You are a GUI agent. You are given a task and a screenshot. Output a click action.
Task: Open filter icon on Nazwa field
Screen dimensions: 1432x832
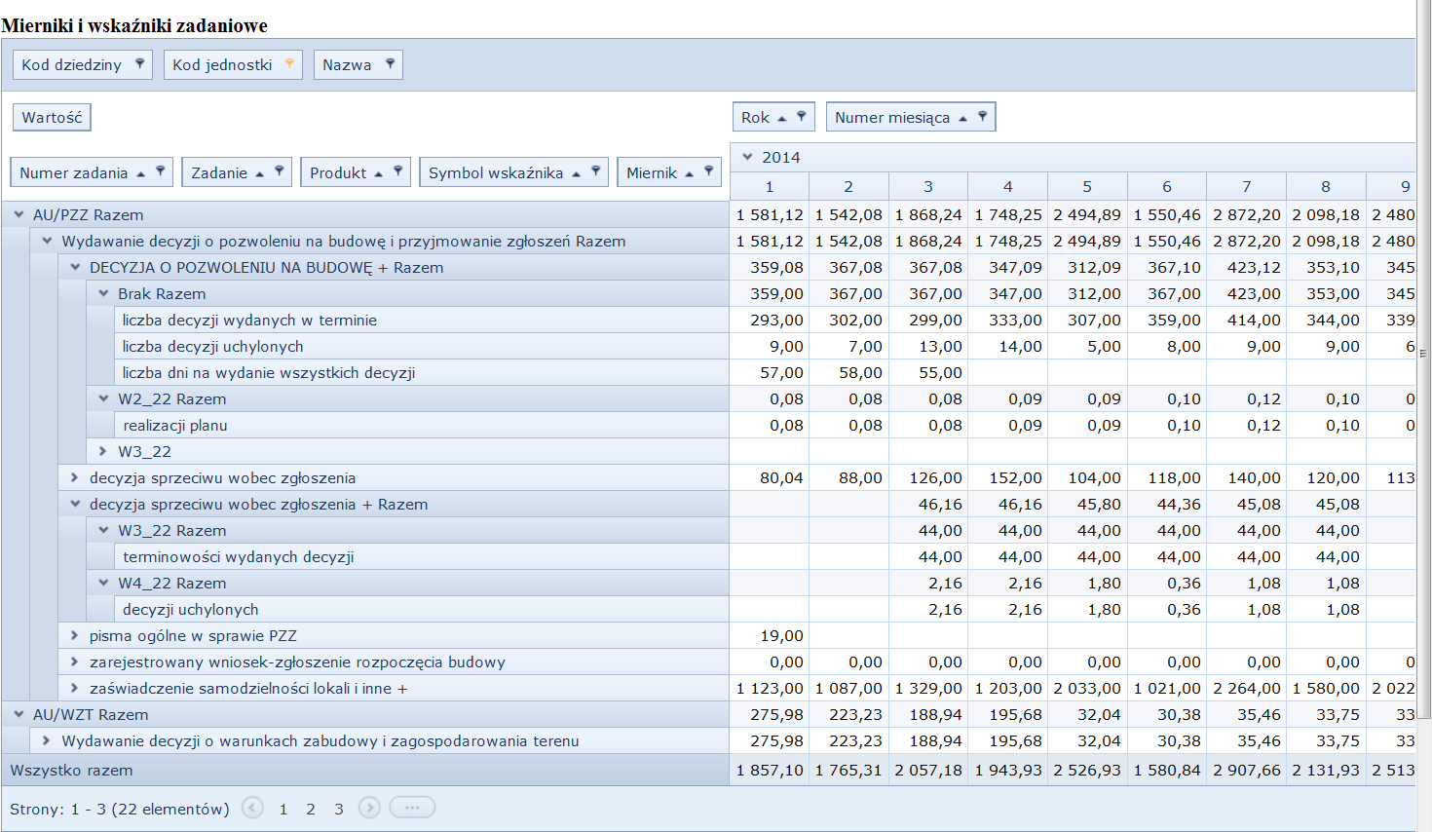(390, 63)
